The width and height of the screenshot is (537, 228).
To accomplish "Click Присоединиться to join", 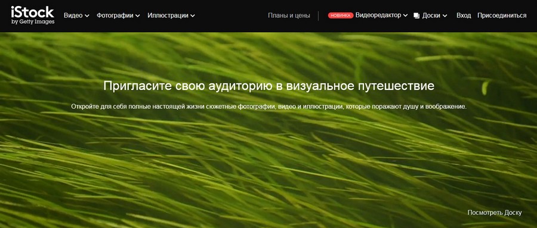I will pos(502,15).
